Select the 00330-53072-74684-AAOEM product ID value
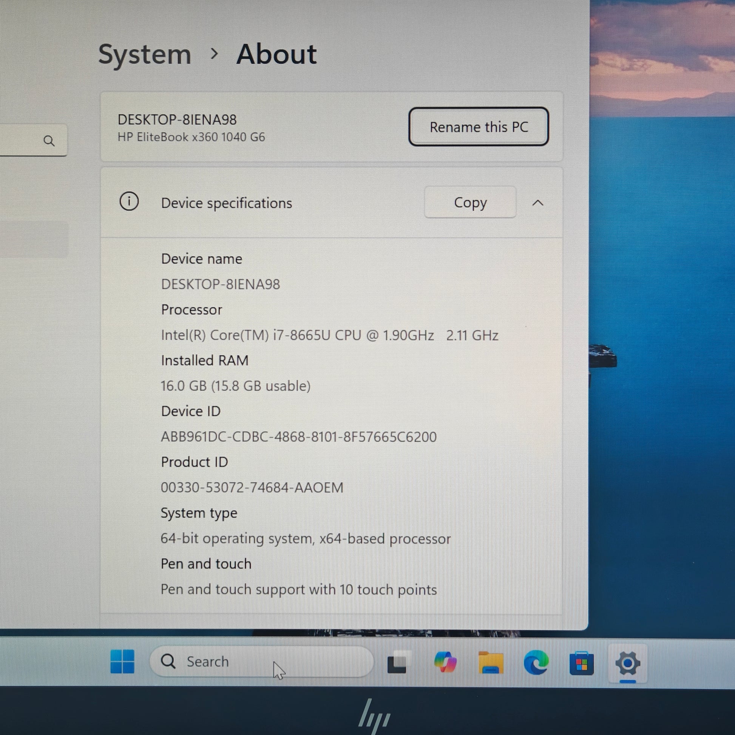Viewport: 735px width, 735px height. click(252, 487)
